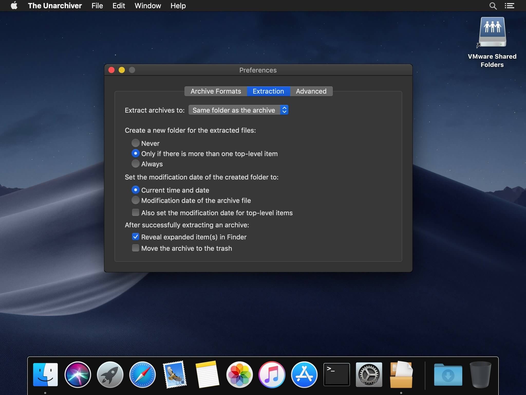Launch Siri from the Dock
Image resolution: width=526 pixels, height=395 pixels.
click(78, 374)
